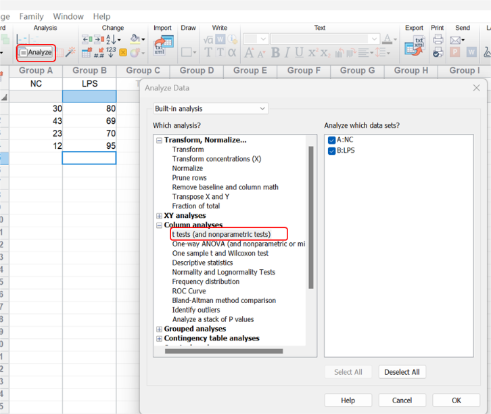Toggle the B:LPS data set checkbox
Viewport: 491px width, 414px height.
click(331, 151)
